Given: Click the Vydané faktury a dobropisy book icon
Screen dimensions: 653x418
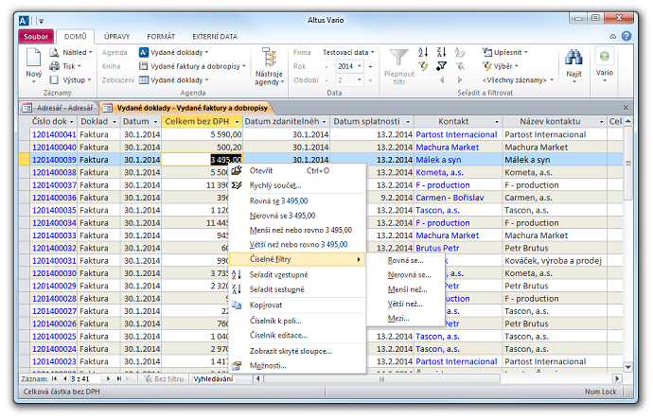Looking at the screenshot, I should [144, 66].
